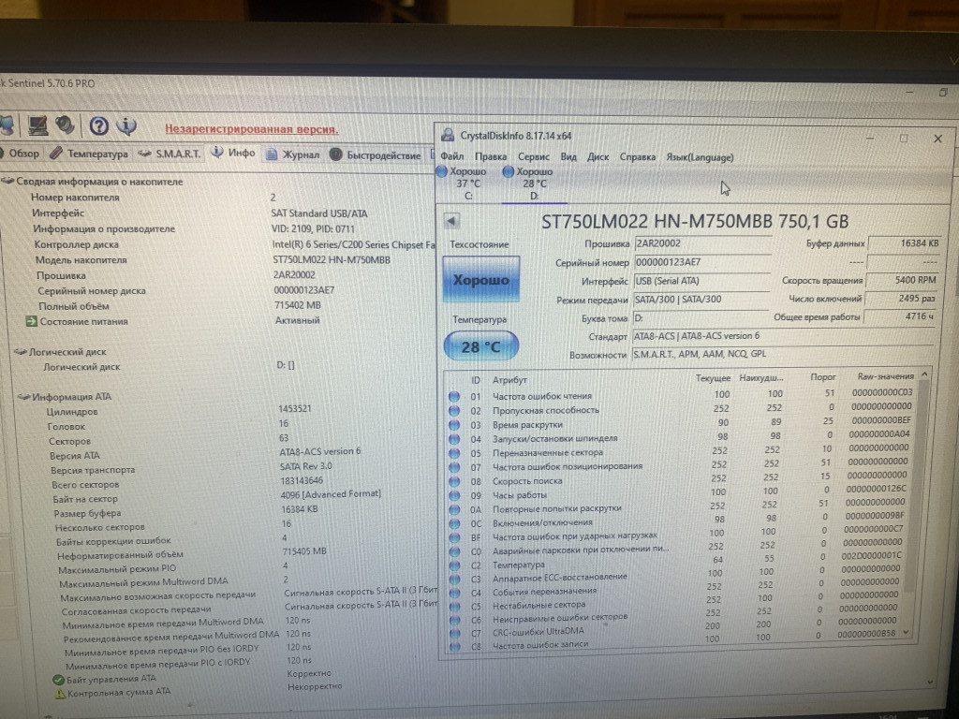Open the Язык(Language) menu
Image resolution: width=959 pixels, height=719 pixels.
[x=700, y=157]
